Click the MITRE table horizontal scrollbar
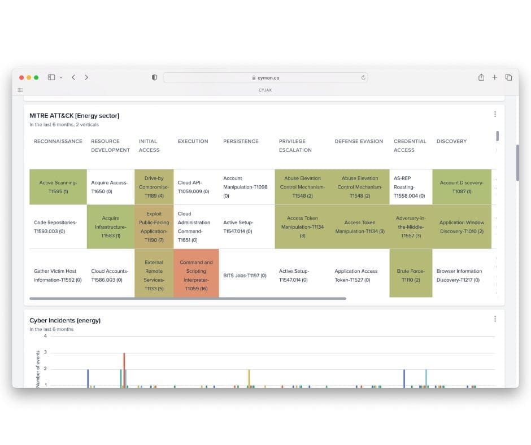This screenshot has width=531, height=445. click(188, 298)
